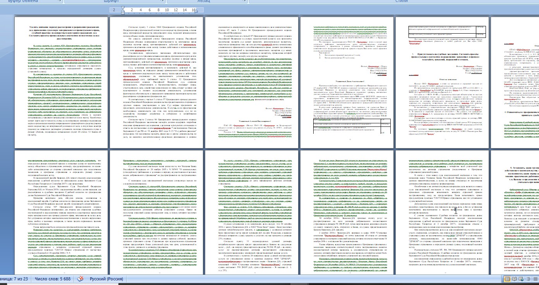The width and height of the screenshot is (539, 285).
Task: Select first-line indent marker on ruler
Action: (x=123, y=8)
